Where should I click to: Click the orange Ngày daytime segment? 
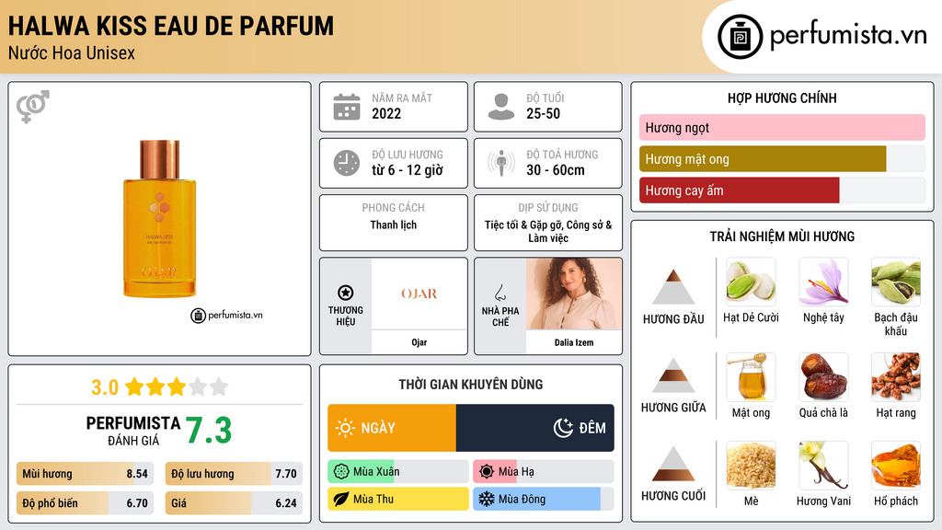392,428
